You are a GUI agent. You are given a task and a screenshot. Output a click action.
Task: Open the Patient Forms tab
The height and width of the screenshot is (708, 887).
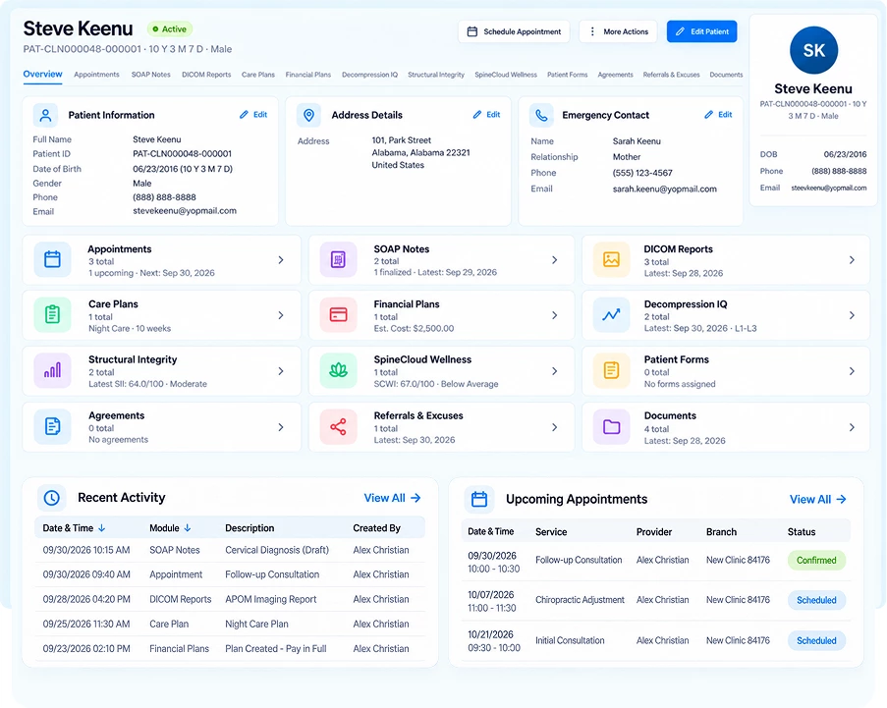pos(568,75)
